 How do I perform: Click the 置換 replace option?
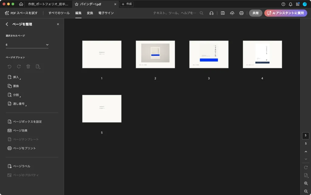[x=13, y=86]
